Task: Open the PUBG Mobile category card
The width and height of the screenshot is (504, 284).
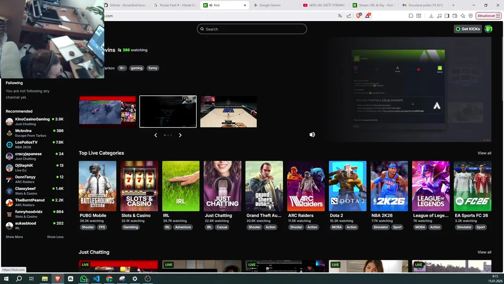Action: [97, 186]
